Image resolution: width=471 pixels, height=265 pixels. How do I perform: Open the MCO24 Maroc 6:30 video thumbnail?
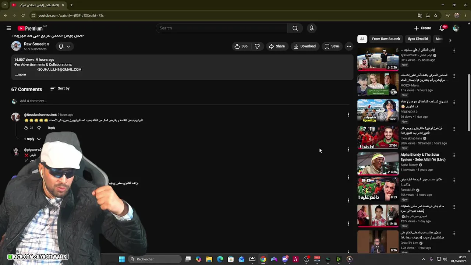coord(378,85)
